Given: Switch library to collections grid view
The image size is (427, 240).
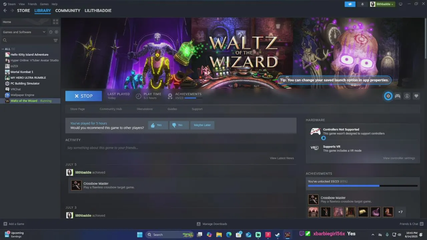Looking at the screenshot, I should point(55,22).
